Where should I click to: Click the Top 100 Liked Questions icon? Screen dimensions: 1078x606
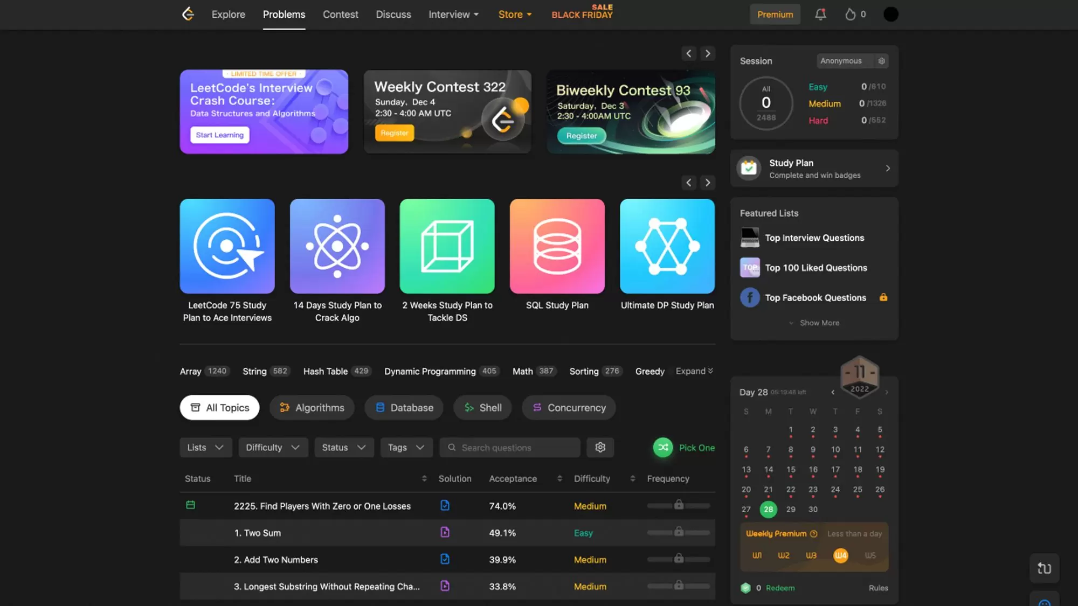750,268
